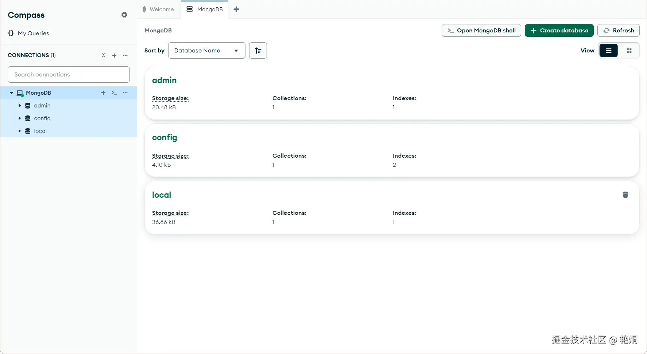Click the sidebar admin database icon
This screenshot has width=647, height=354.
click(28, 106)
